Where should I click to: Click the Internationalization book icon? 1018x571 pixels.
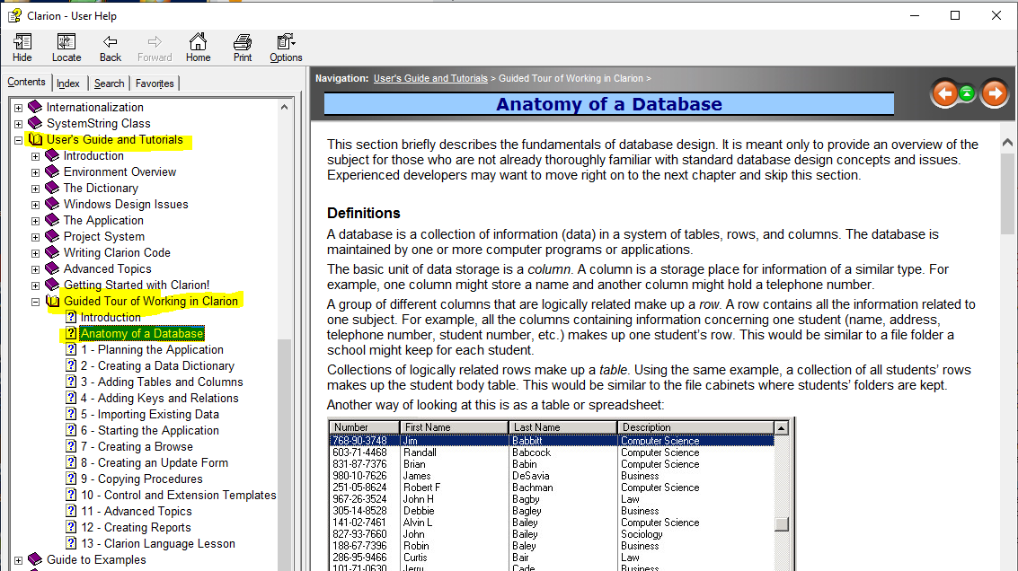point(36,107)
